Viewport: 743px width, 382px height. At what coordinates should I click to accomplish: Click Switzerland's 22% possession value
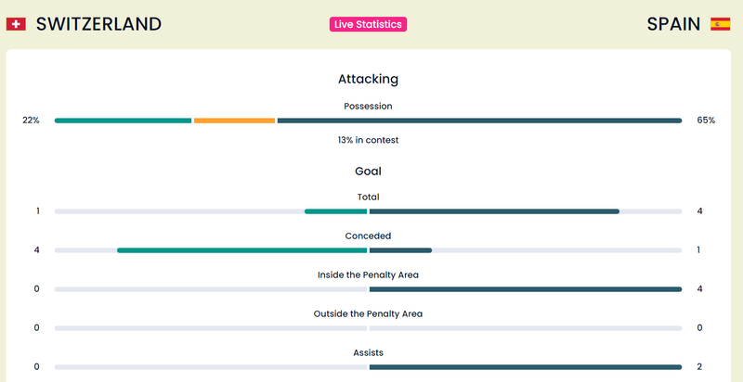(31, 121)
